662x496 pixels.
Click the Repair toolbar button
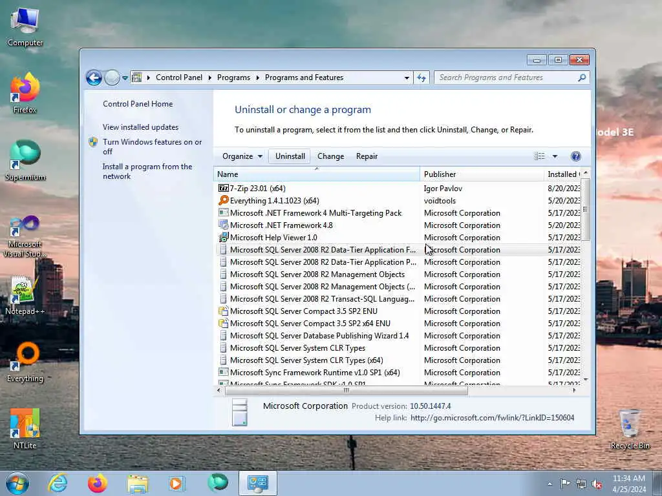367,156
